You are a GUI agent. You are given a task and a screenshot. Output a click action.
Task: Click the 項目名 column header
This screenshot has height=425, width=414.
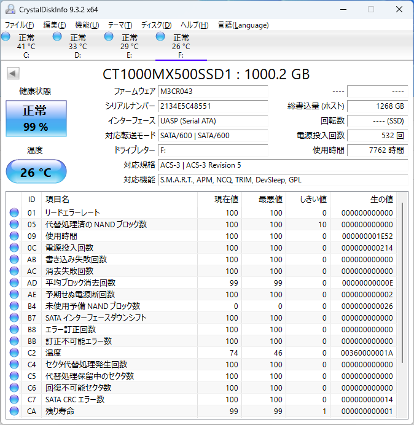click(119, 200)
